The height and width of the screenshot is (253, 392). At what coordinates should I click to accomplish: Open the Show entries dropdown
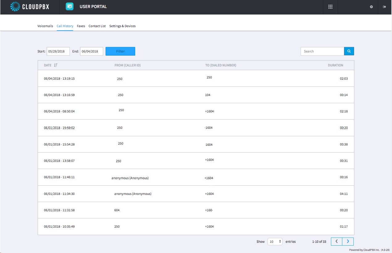(x=275, y=242)
